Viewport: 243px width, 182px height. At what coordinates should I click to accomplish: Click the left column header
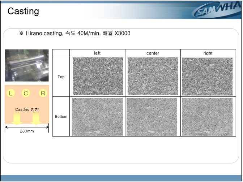pyautogui.click(x=97, y=53)
